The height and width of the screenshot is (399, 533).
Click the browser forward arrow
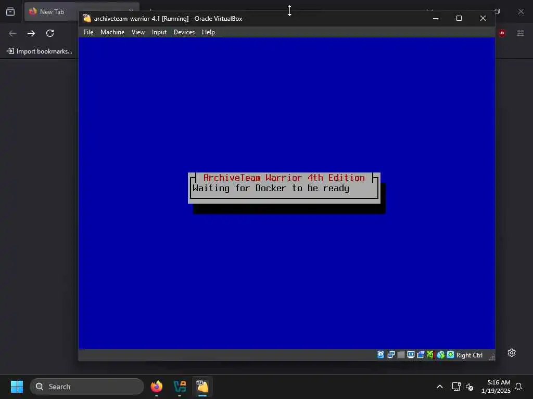pyautogui.click(x=31, y=33)
